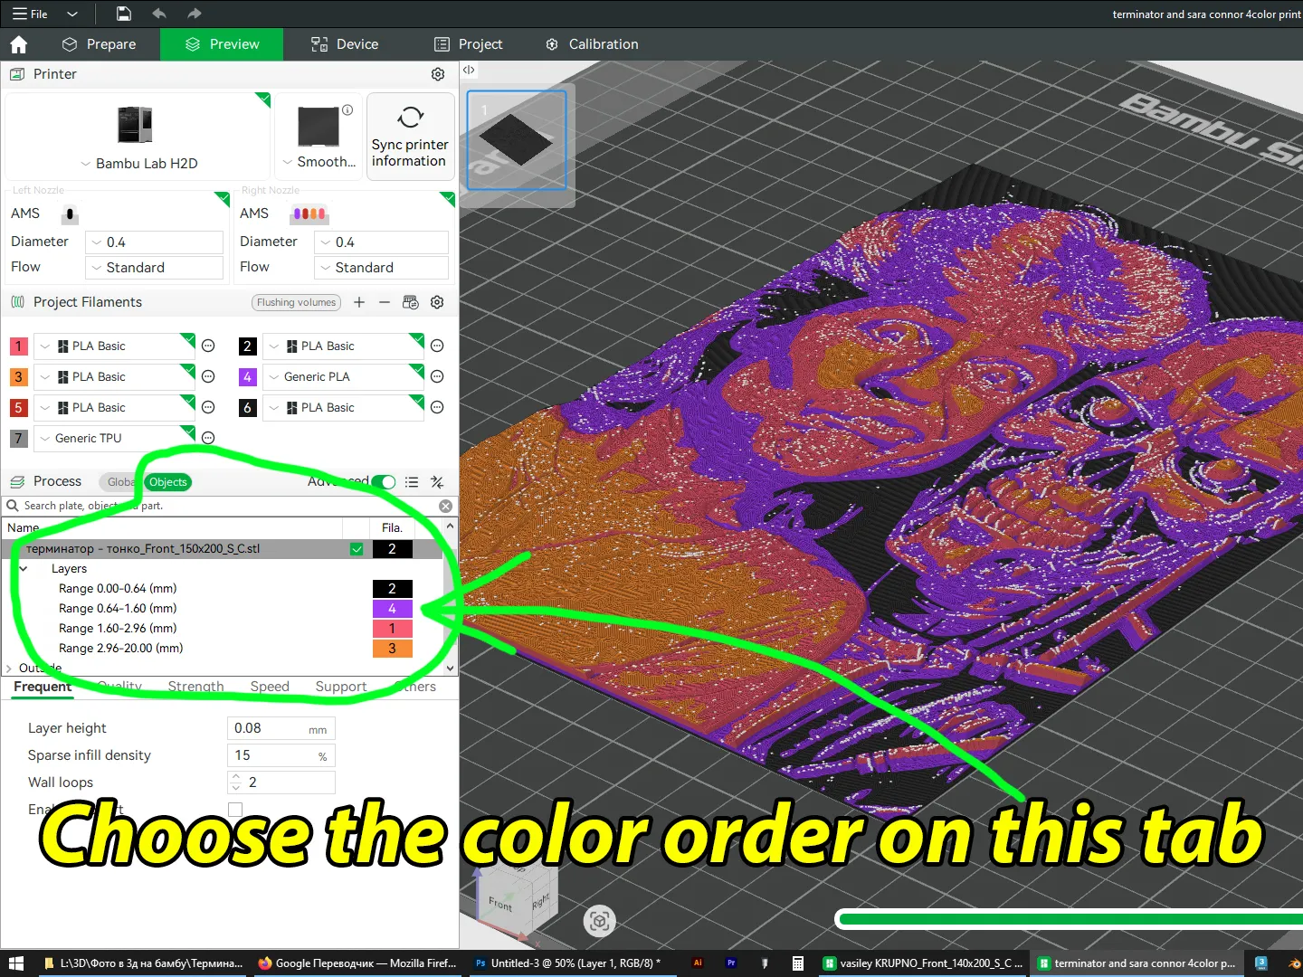Image resolution: width=1303 pixels, height=977 pixels.
Task: Click the view reset icon in viewport
Action: (x=599, y=921)
